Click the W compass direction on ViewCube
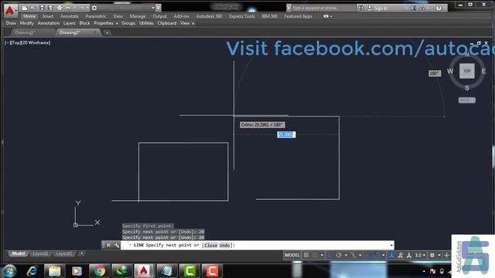 (450, 71)
